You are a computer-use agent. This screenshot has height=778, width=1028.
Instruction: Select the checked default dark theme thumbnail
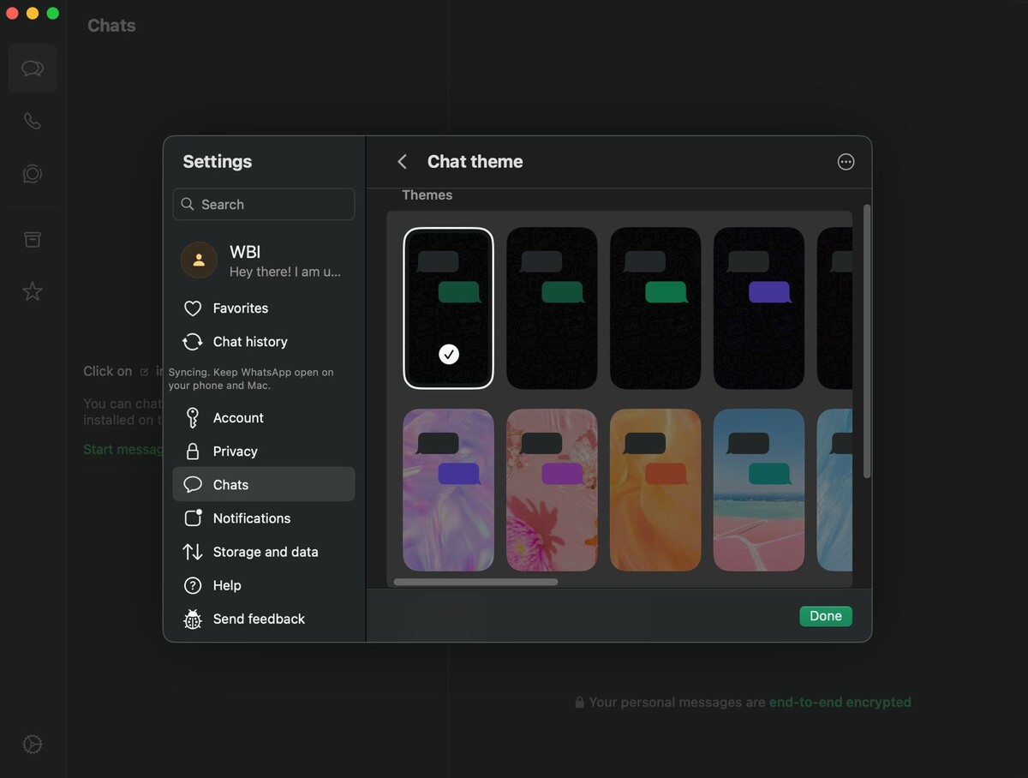pyautogui.click(x=449, y=308)
